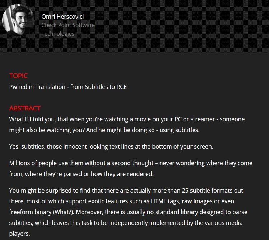
Task: Click the RCE acronym in the talk title
Action: [122, 87]
